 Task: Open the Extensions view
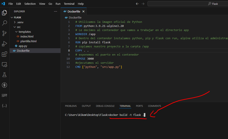4,54
